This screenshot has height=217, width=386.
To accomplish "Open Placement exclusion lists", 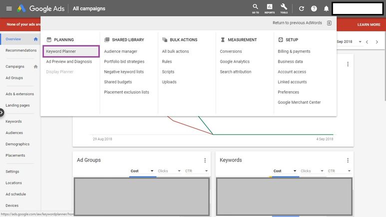I will (x=126, y=92).
